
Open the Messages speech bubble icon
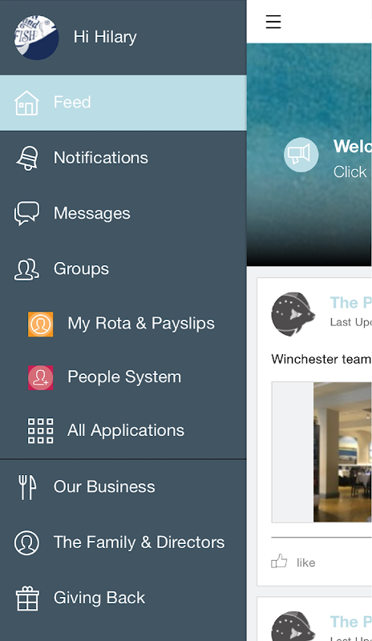point(26,213)
